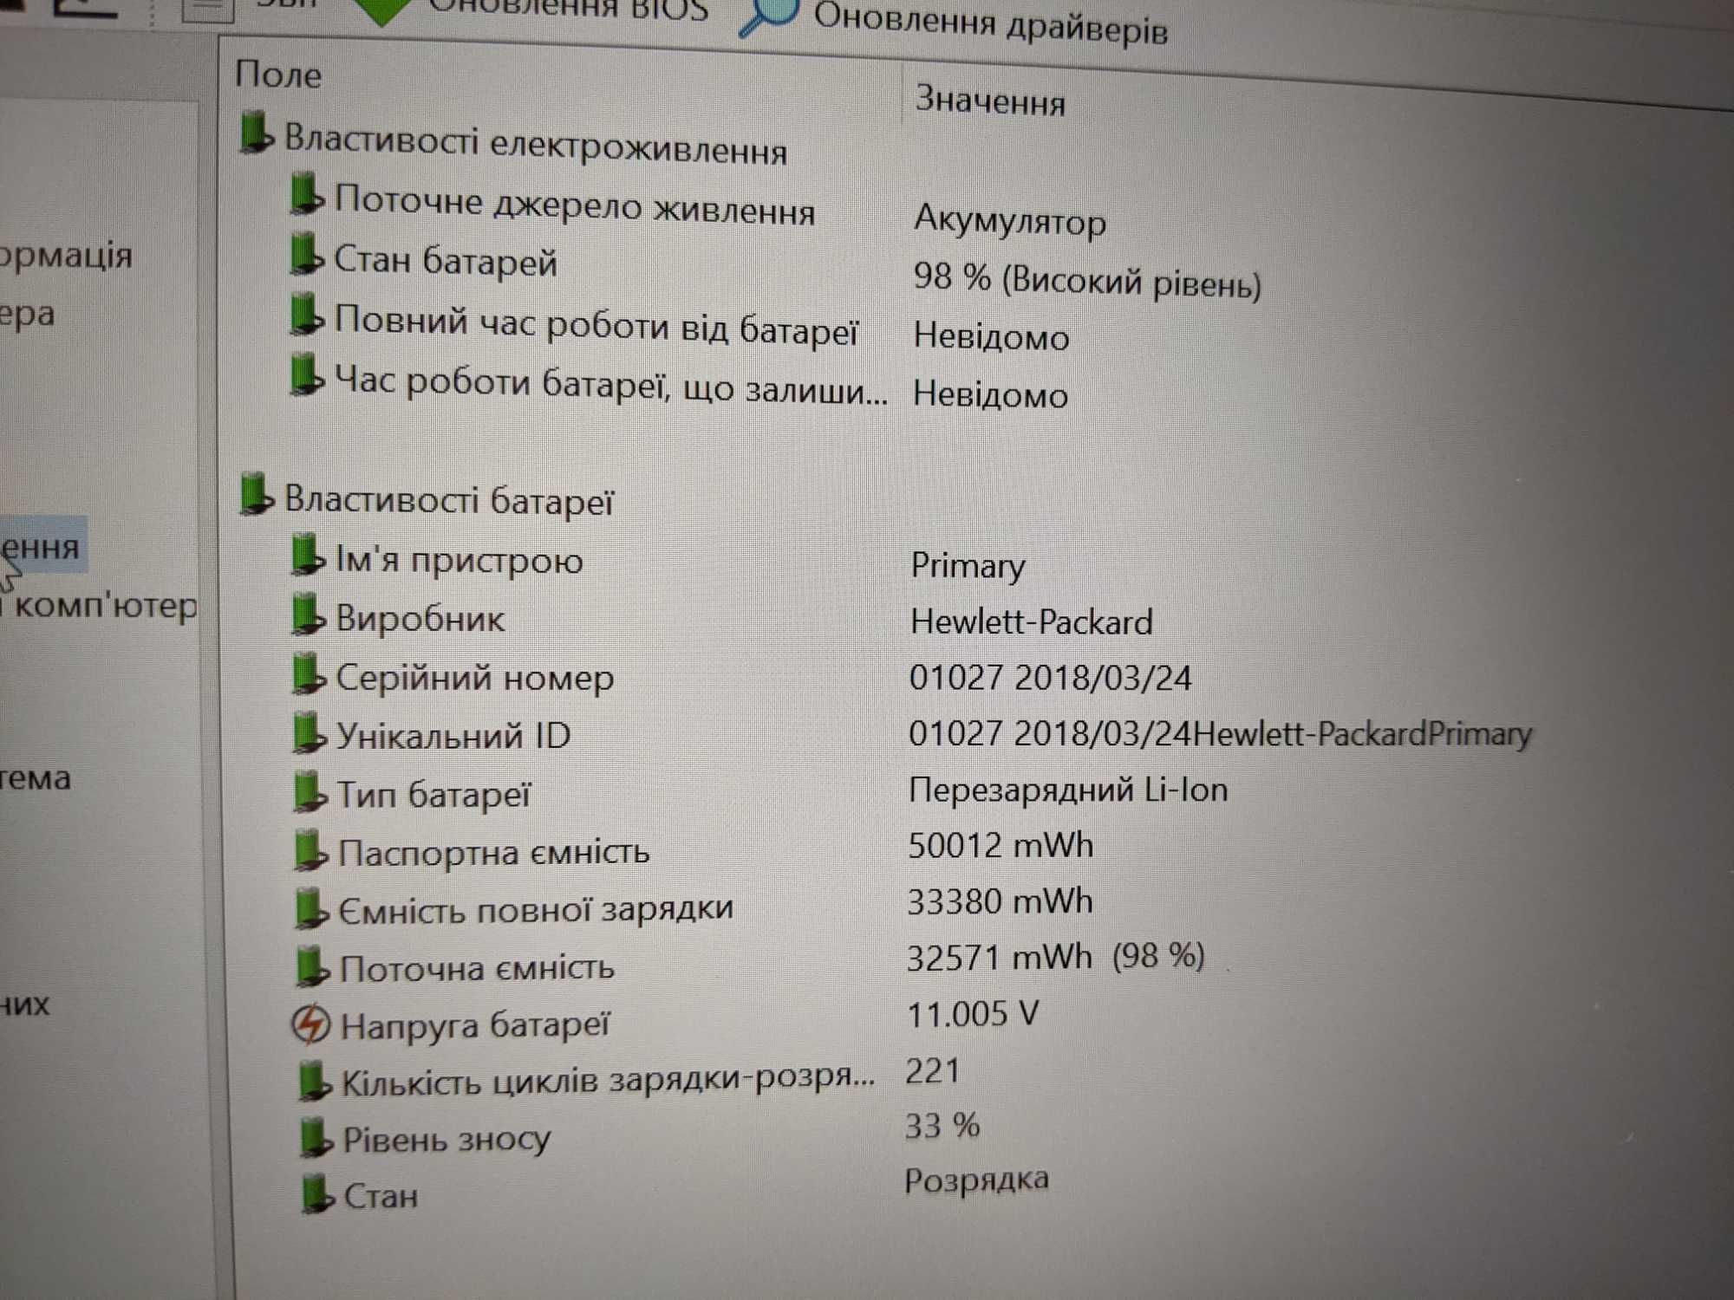
Task: Click Оновлення драйверів toolbar button
Action: (x=954, y=21)
